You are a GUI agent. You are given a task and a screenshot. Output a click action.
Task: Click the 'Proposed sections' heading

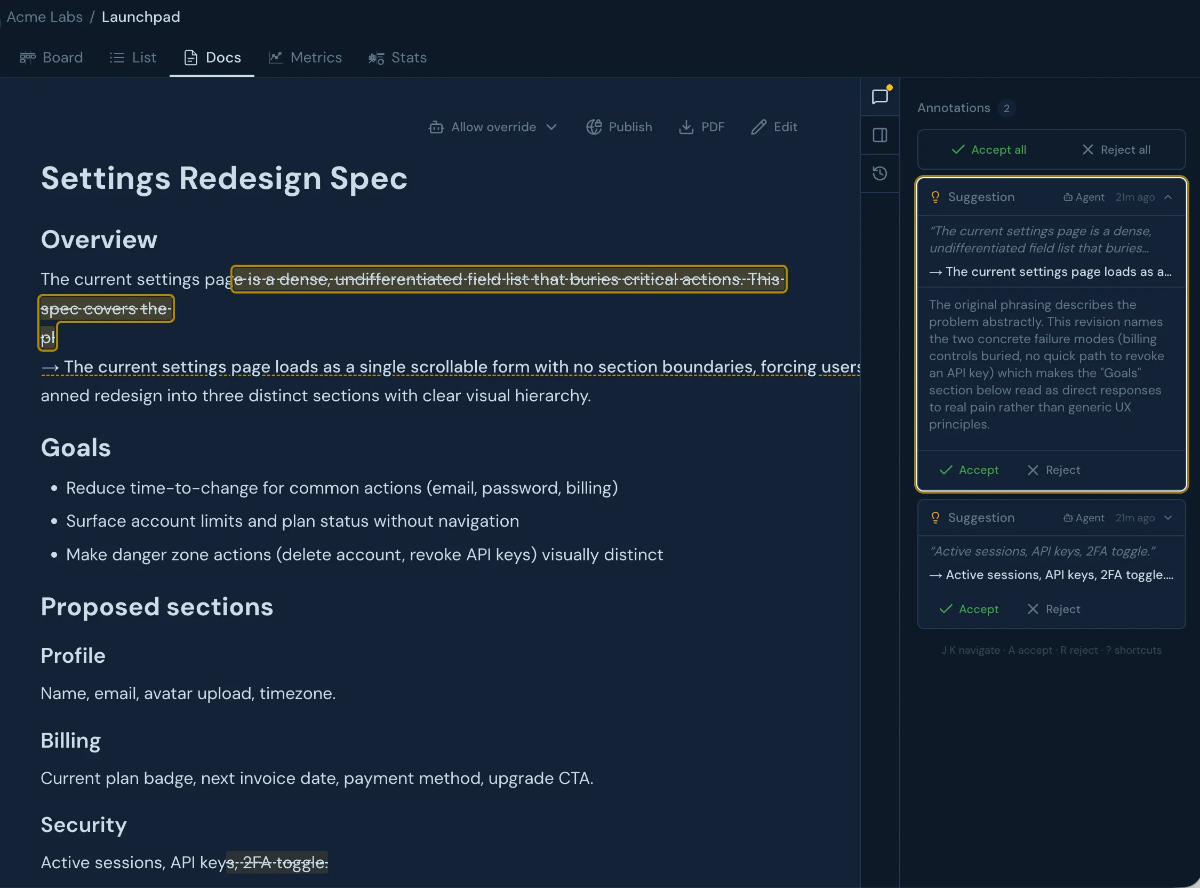click(157, 607)
